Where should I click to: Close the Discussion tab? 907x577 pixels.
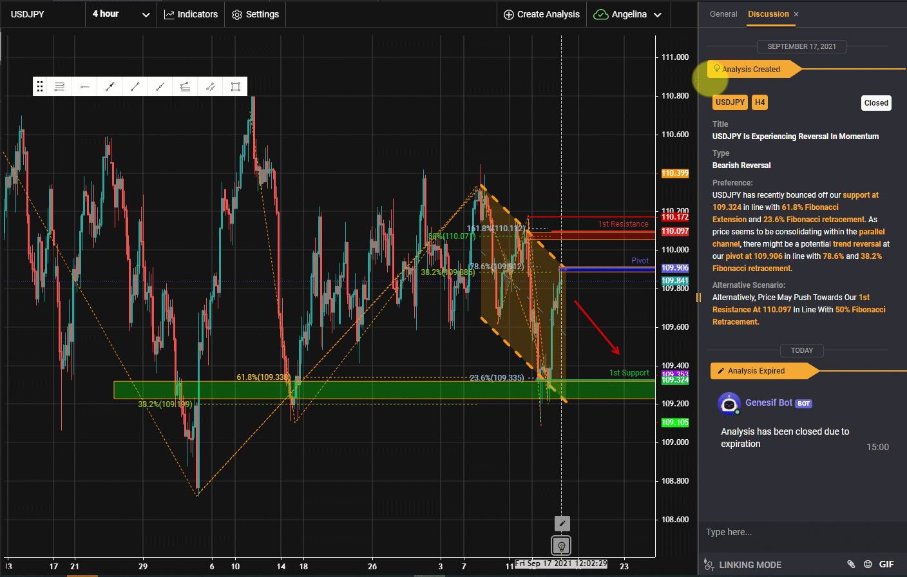796,14
